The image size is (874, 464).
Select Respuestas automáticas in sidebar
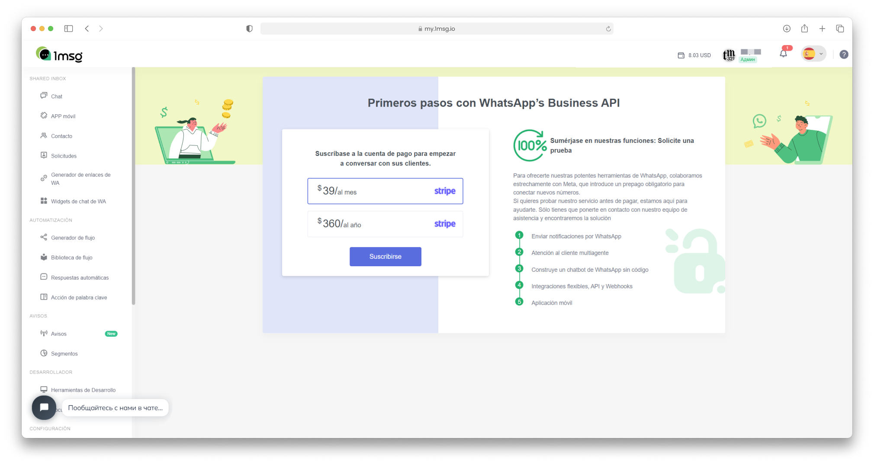tap(80, 277)
